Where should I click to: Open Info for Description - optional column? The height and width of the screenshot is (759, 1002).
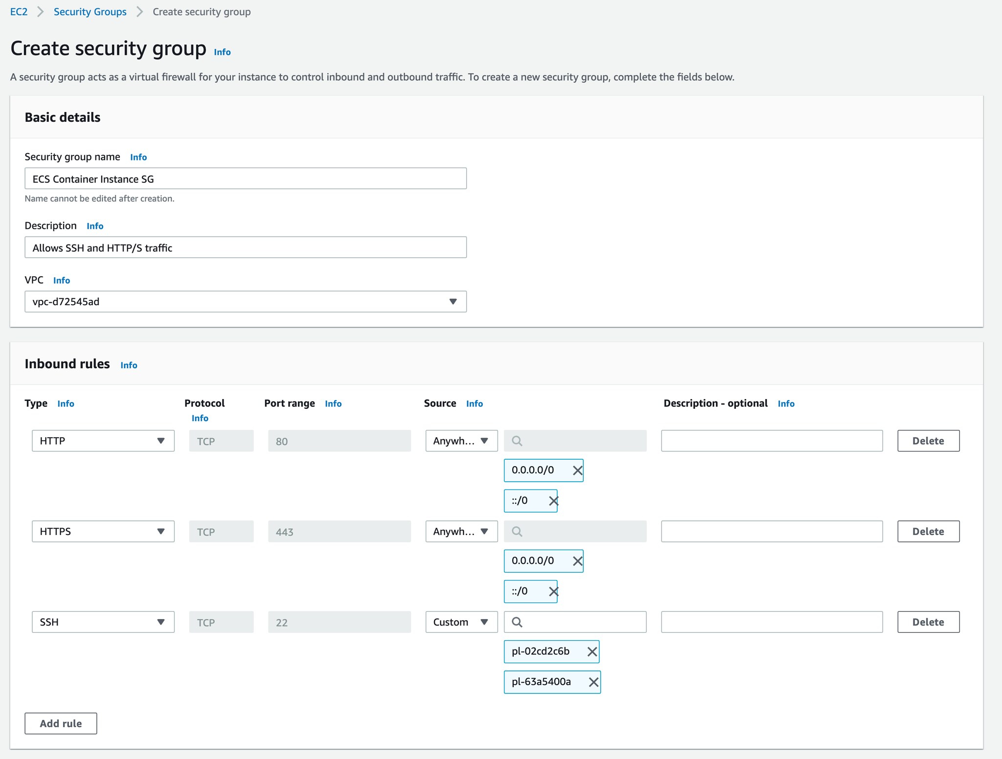[786, 403]
